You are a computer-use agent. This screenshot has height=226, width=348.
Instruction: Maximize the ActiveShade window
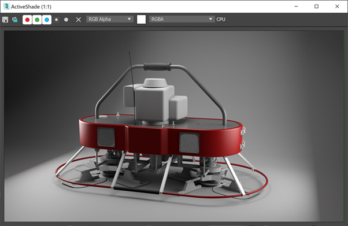(x=316, y=6)
